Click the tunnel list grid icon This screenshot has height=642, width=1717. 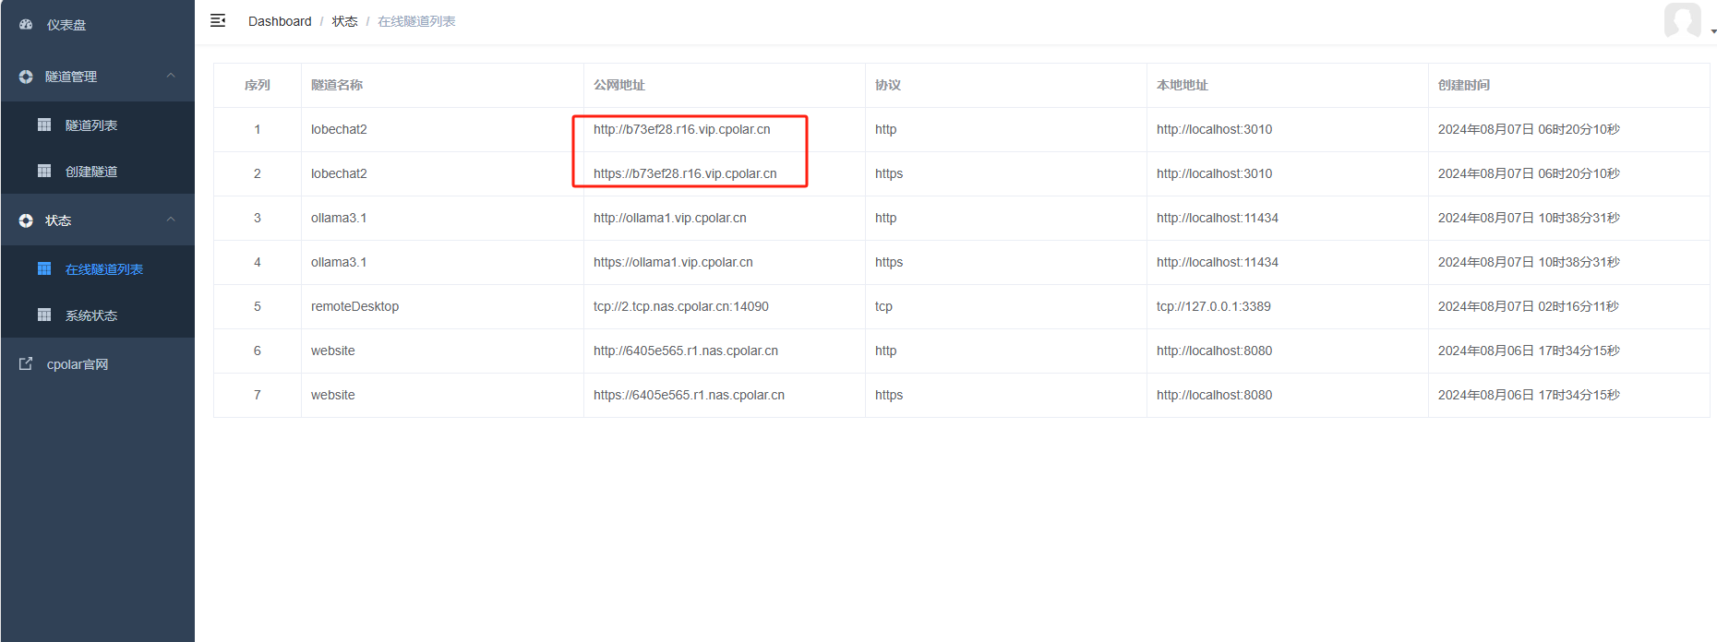[x=44, y=125]
